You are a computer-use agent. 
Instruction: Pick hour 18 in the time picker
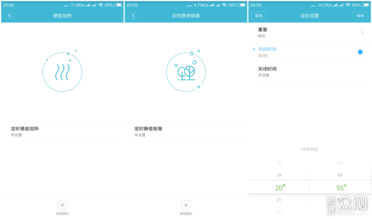[x=279, y=163]
